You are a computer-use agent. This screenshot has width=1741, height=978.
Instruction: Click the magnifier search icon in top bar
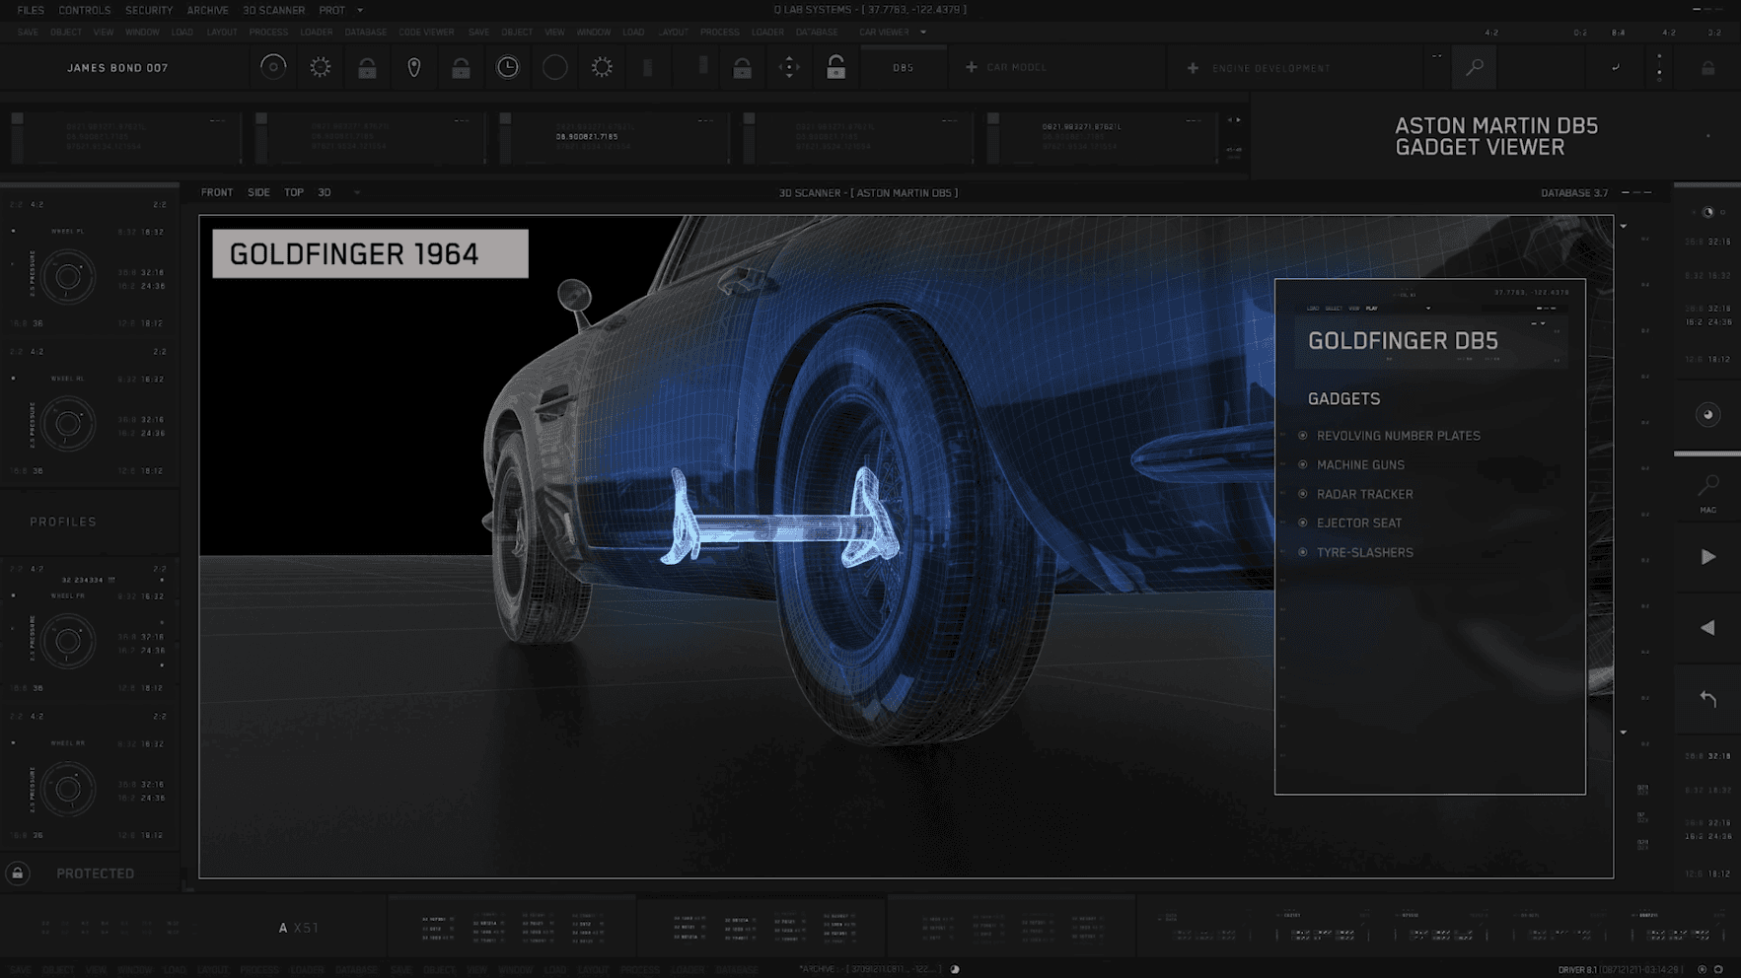point(1475,67)
